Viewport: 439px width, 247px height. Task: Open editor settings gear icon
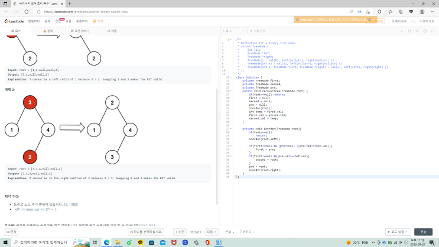click(x=424, y=30)
